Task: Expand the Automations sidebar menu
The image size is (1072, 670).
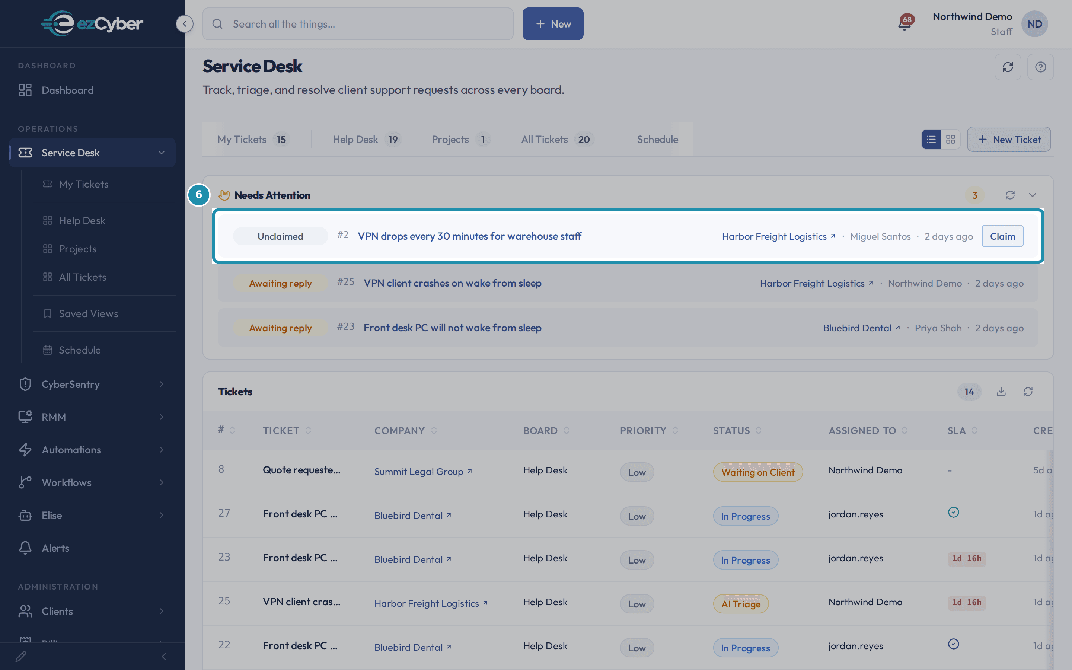Action: pyautogui.click(x=92, y=450)
